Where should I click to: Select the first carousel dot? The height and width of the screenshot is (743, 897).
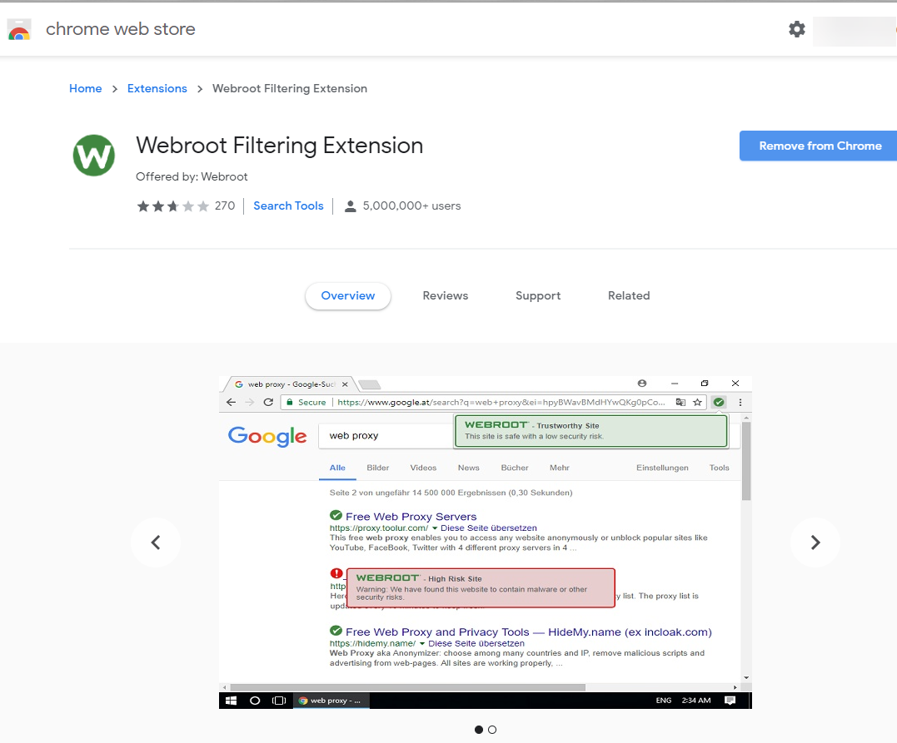point(479,730)
